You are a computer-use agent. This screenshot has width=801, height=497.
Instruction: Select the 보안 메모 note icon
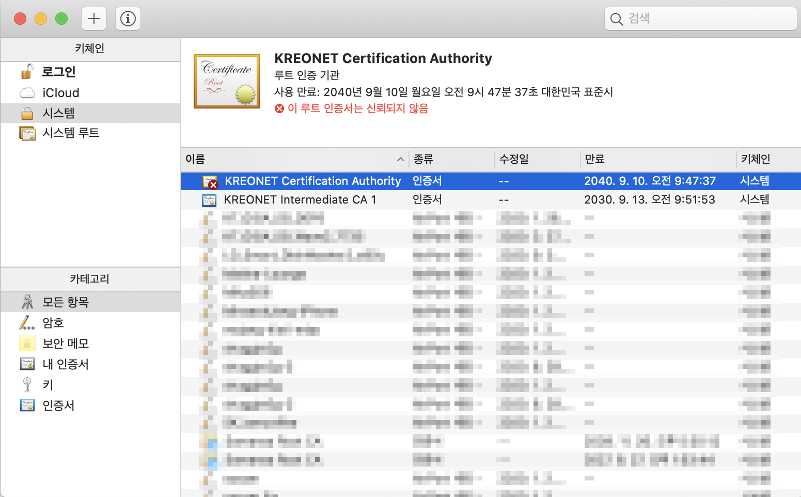(x=27, y=343)
